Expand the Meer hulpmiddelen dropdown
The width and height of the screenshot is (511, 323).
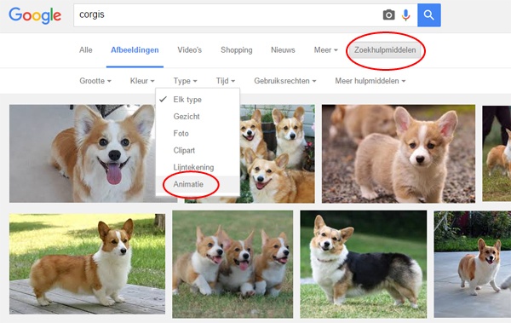click(x=370, y=81)
